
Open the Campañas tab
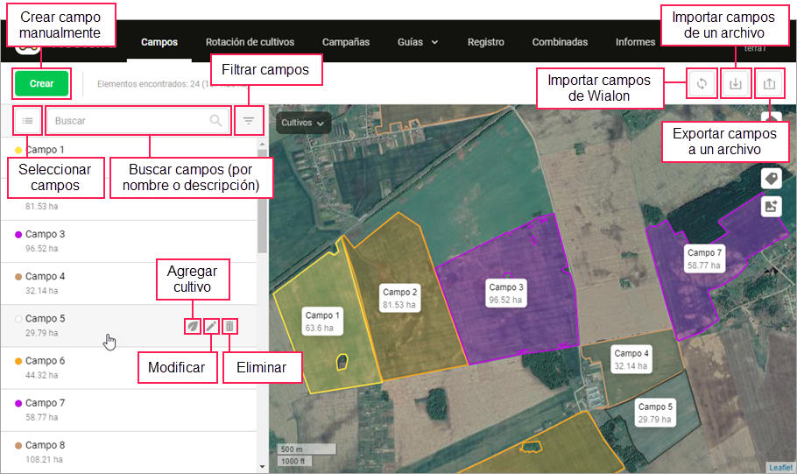coord(346,42)
